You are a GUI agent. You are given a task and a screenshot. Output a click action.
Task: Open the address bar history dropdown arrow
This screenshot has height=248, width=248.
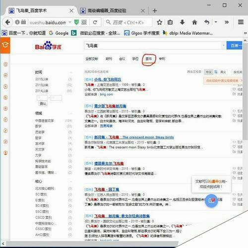[70, 22]
